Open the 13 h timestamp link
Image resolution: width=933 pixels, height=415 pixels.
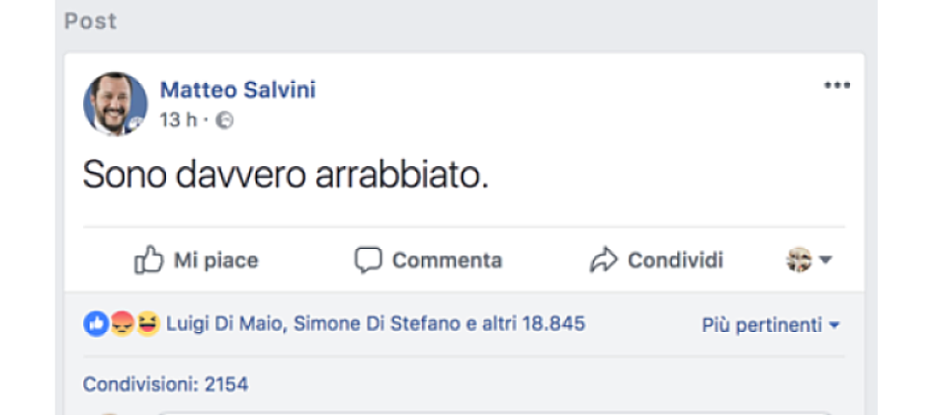[177, 120]
